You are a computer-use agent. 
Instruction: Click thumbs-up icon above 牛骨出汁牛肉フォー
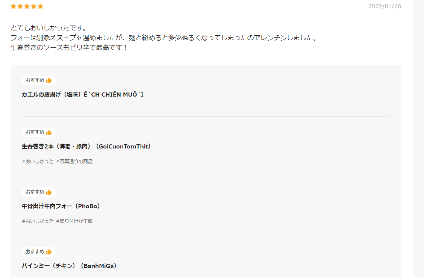49,192
